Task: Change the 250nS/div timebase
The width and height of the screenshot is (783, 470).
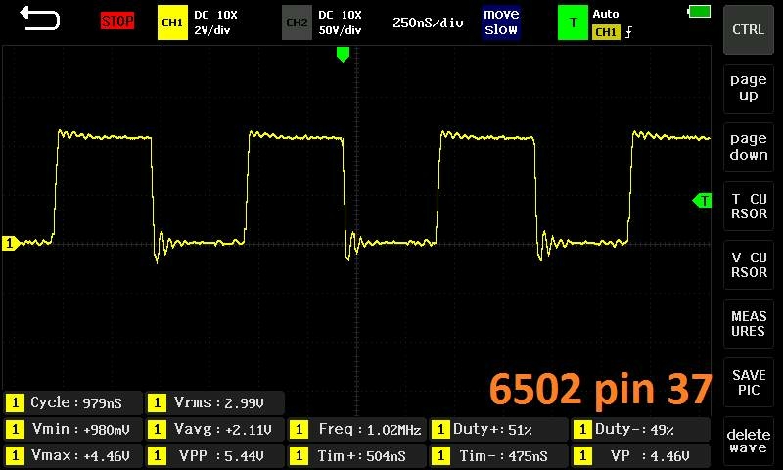Action: click(x=428, y=23)
